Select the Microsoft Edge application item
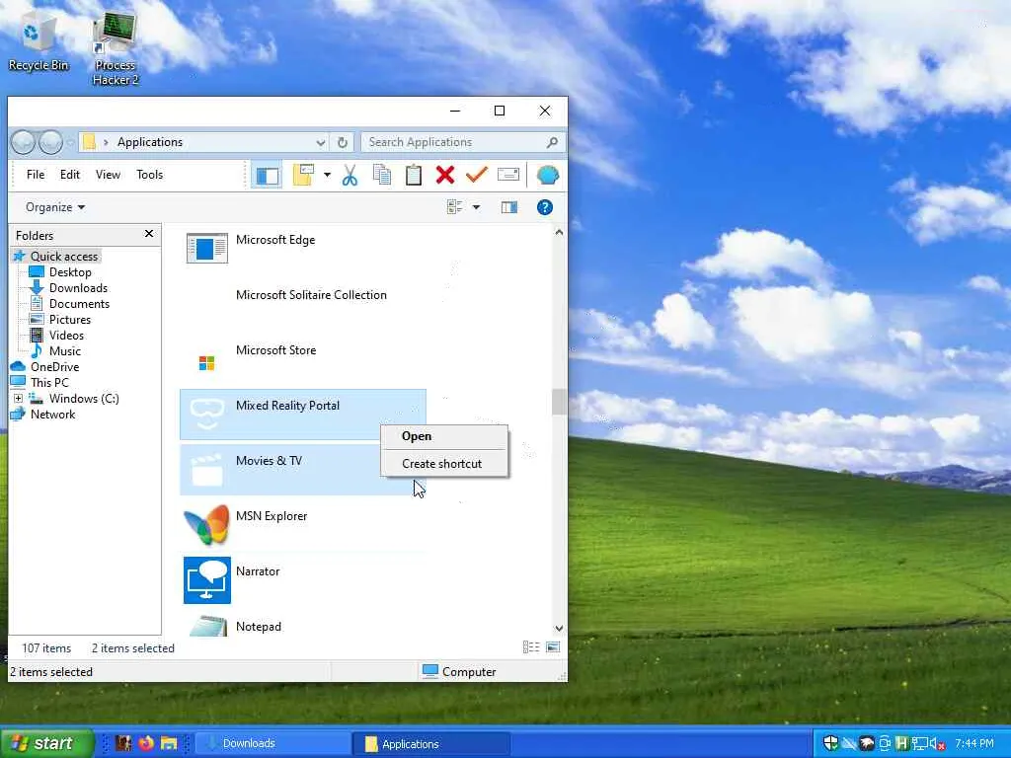Viewport: 1011px width, 758px height. coord(303,248)
